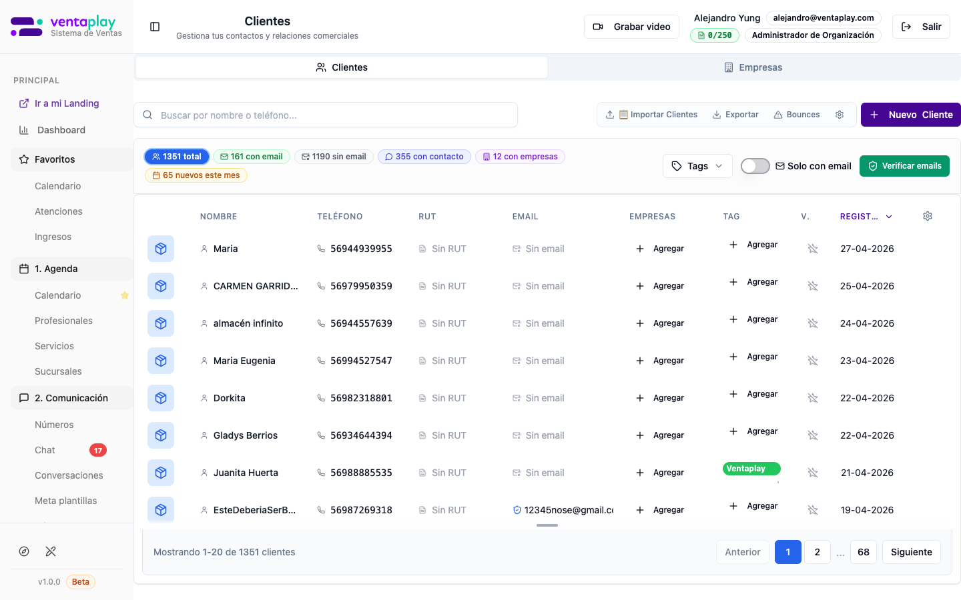Sort by the Regist… column header arrow

tap(889, 217)
